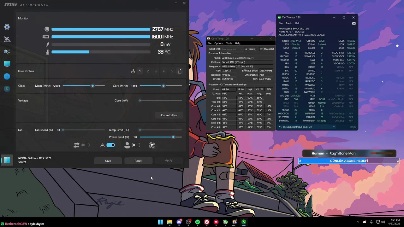This screenshot has width=404, height=227.
Task: Select user profile 5
Action: point(172,71)
